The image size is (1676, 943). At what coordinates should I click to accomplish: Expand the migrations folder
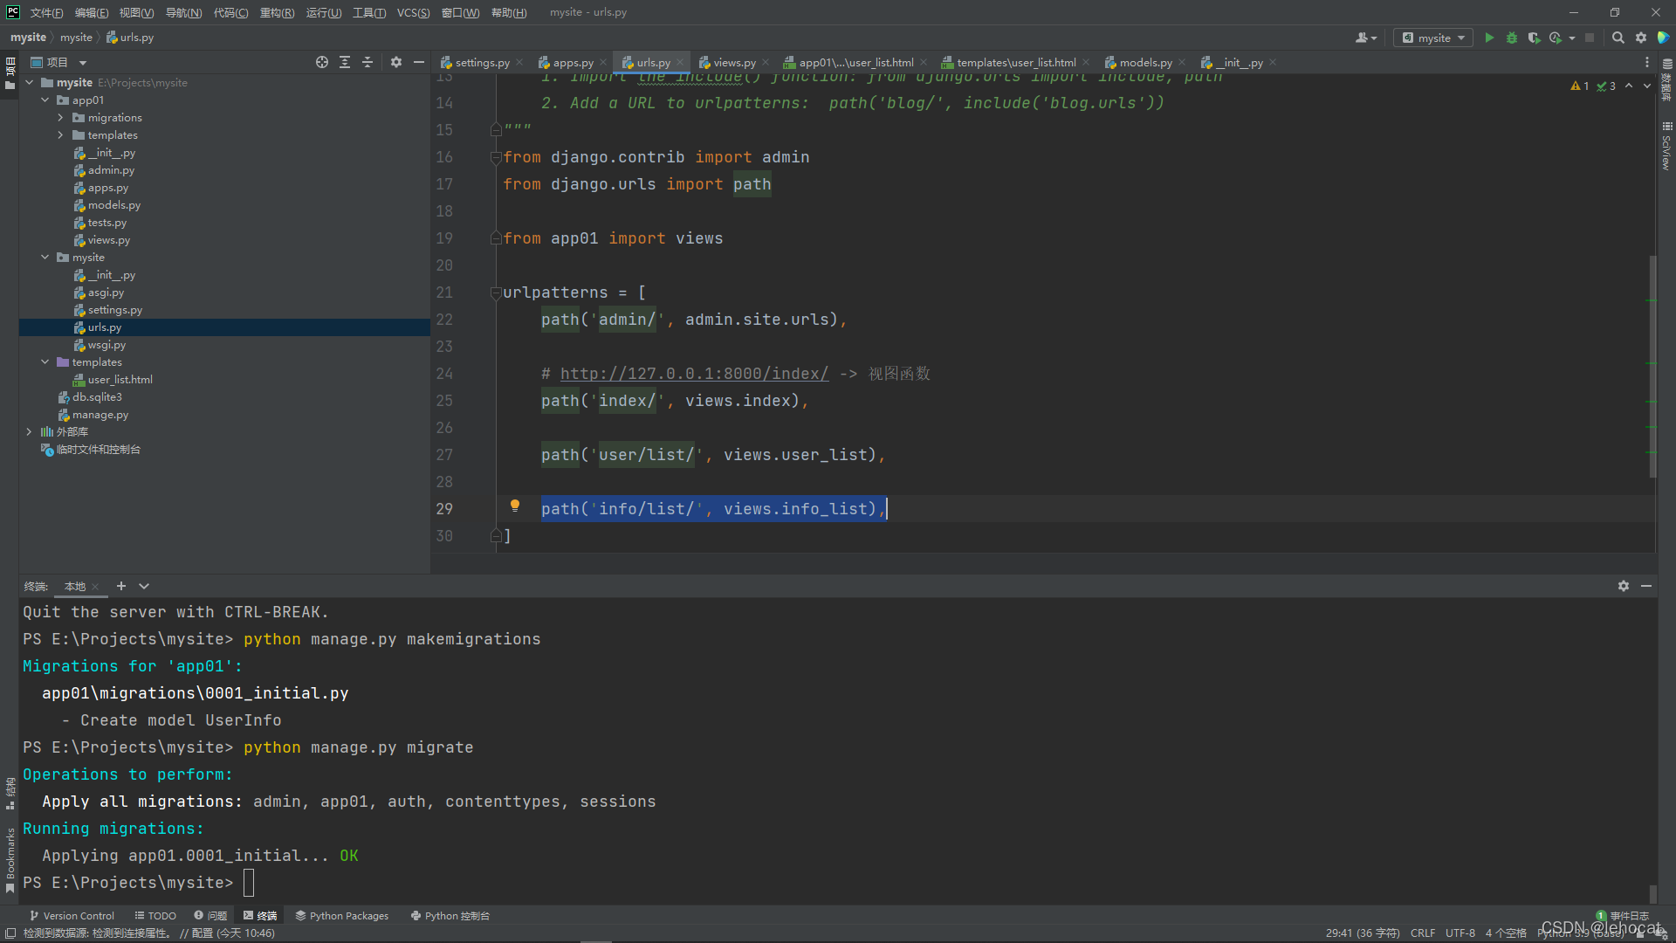pos(60,118)
